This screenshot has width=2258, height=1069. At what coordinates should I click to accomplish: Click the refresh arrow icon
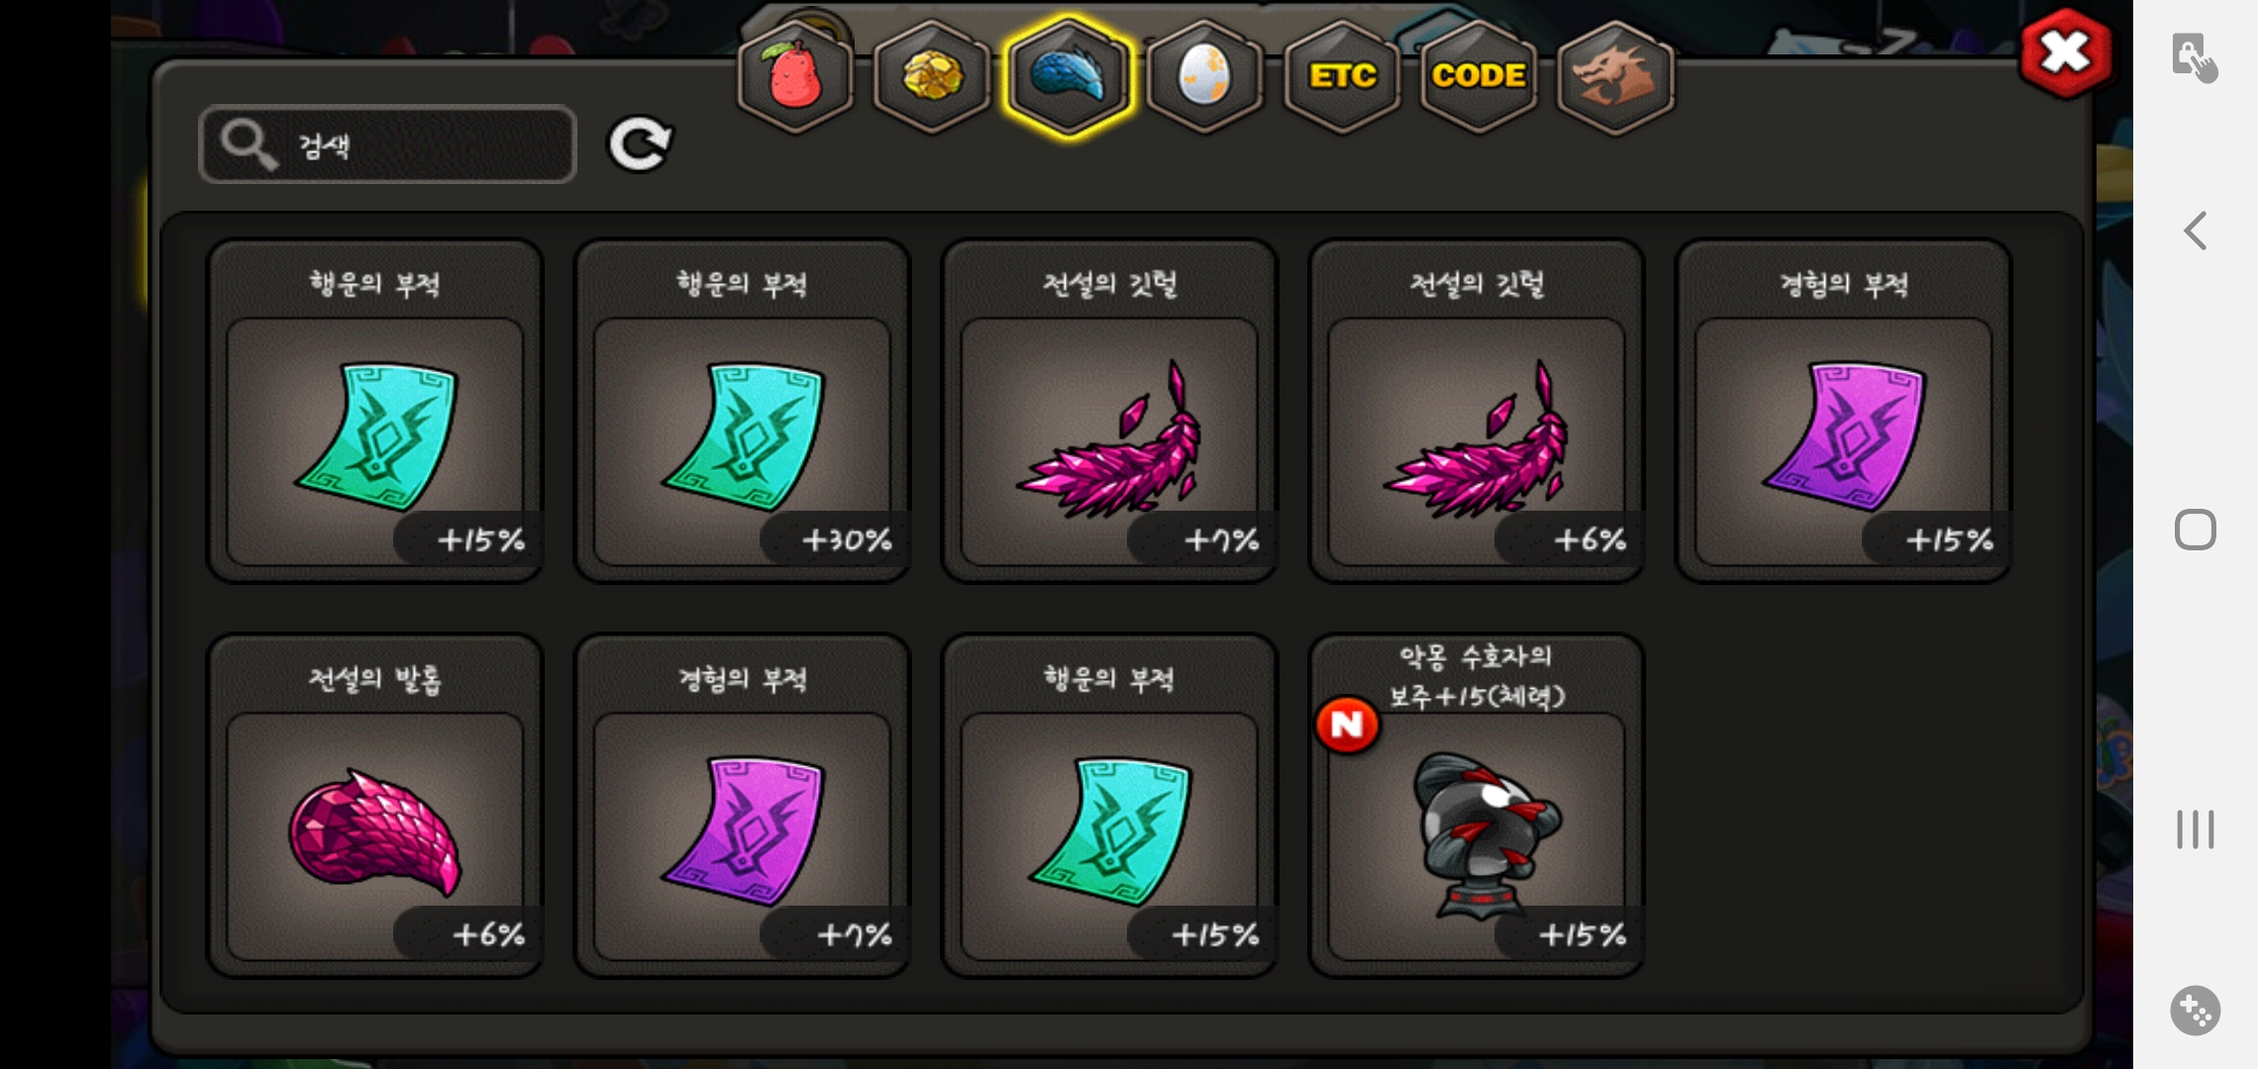click(640, 145)
